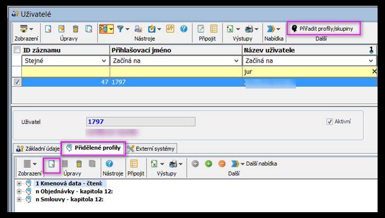
Task: Click orange minus icon in lower toolbar
Action: click(221, 163)
